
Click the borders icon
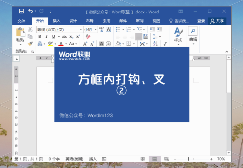[x=129, y=44]
